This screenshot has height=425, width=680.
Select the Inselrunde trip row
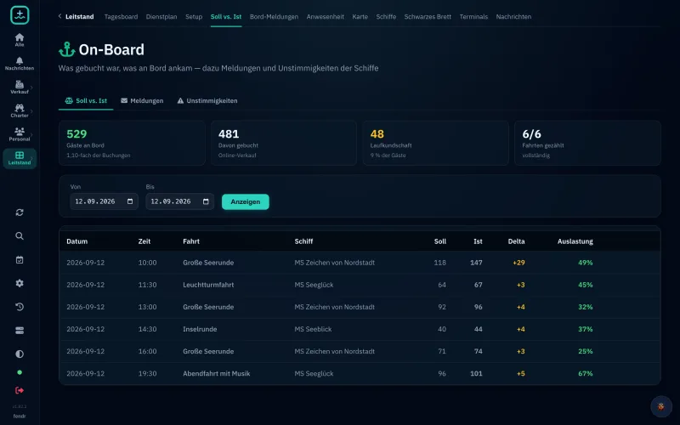click(x=360, y=329)
